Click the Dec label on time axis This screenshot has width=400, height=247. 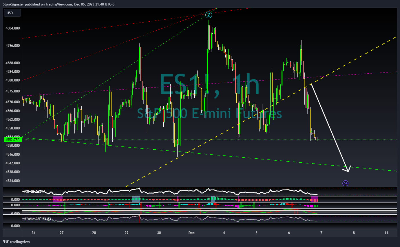[x=191, y=233]
